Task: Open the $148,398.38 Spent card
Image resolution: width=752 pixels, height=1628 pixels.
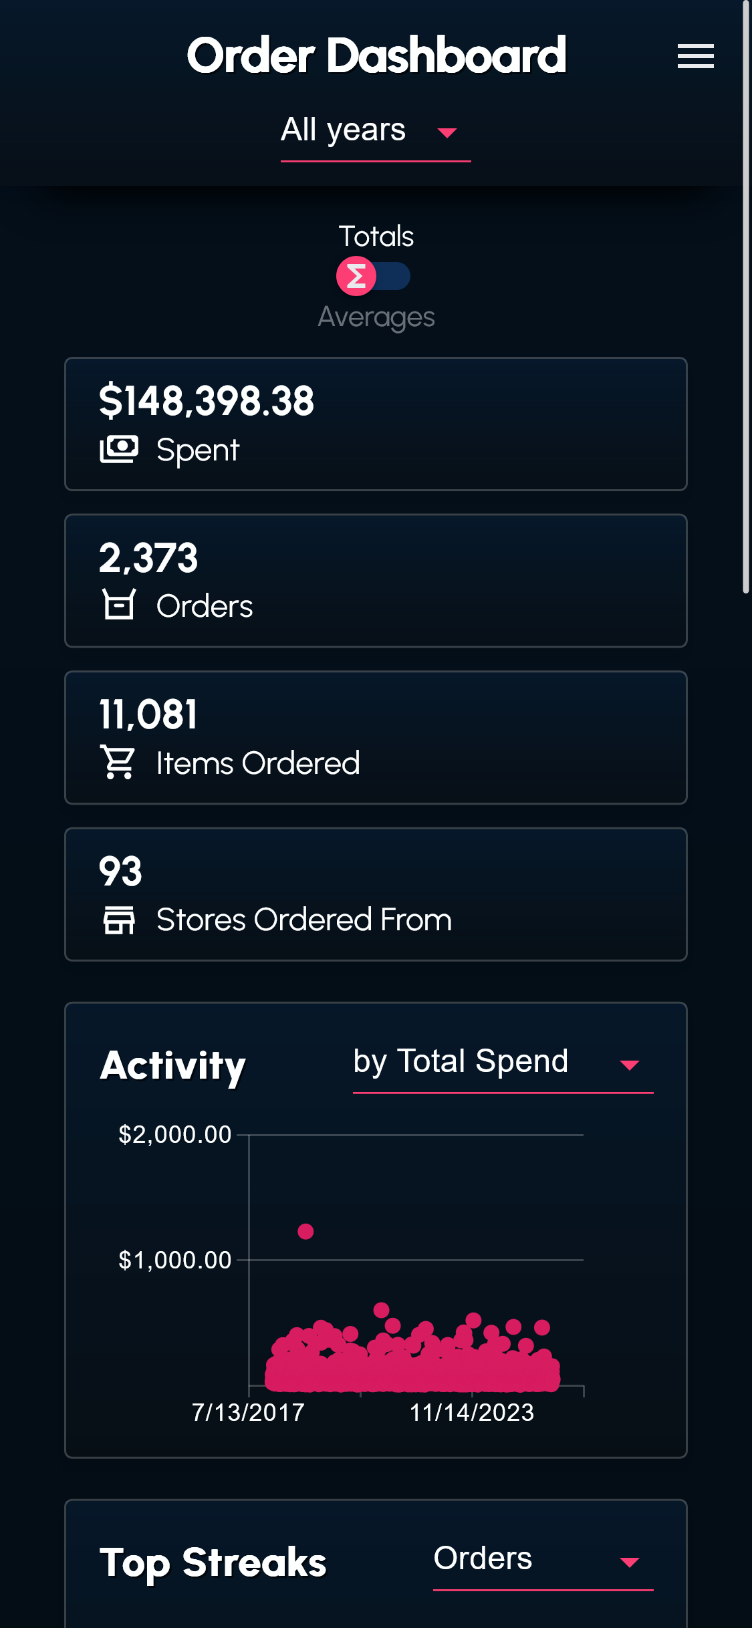Action: (376, 424)
